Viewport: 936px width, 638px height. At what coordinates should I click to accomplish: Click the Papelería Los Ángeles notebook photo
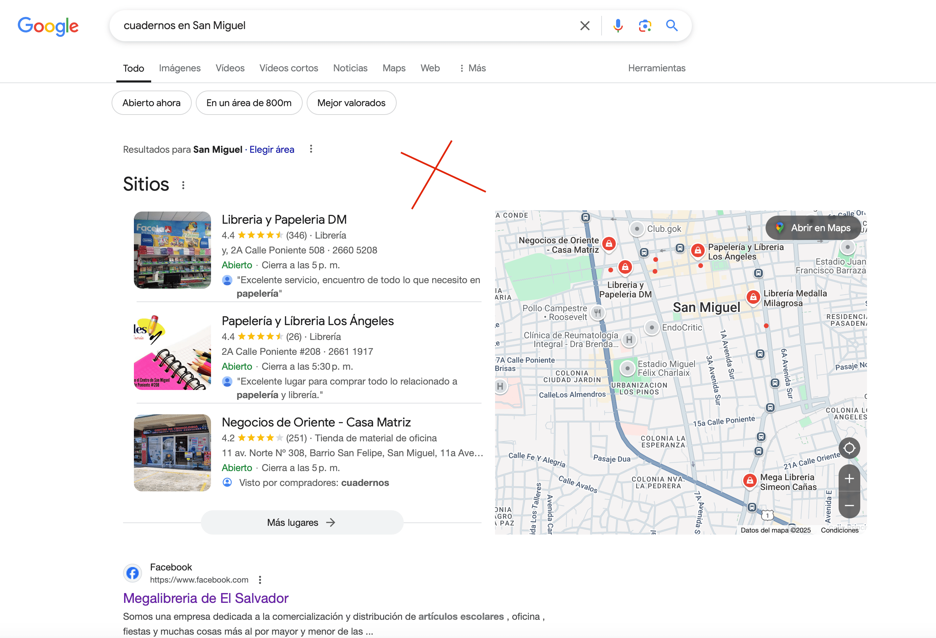tap(172, 351)
